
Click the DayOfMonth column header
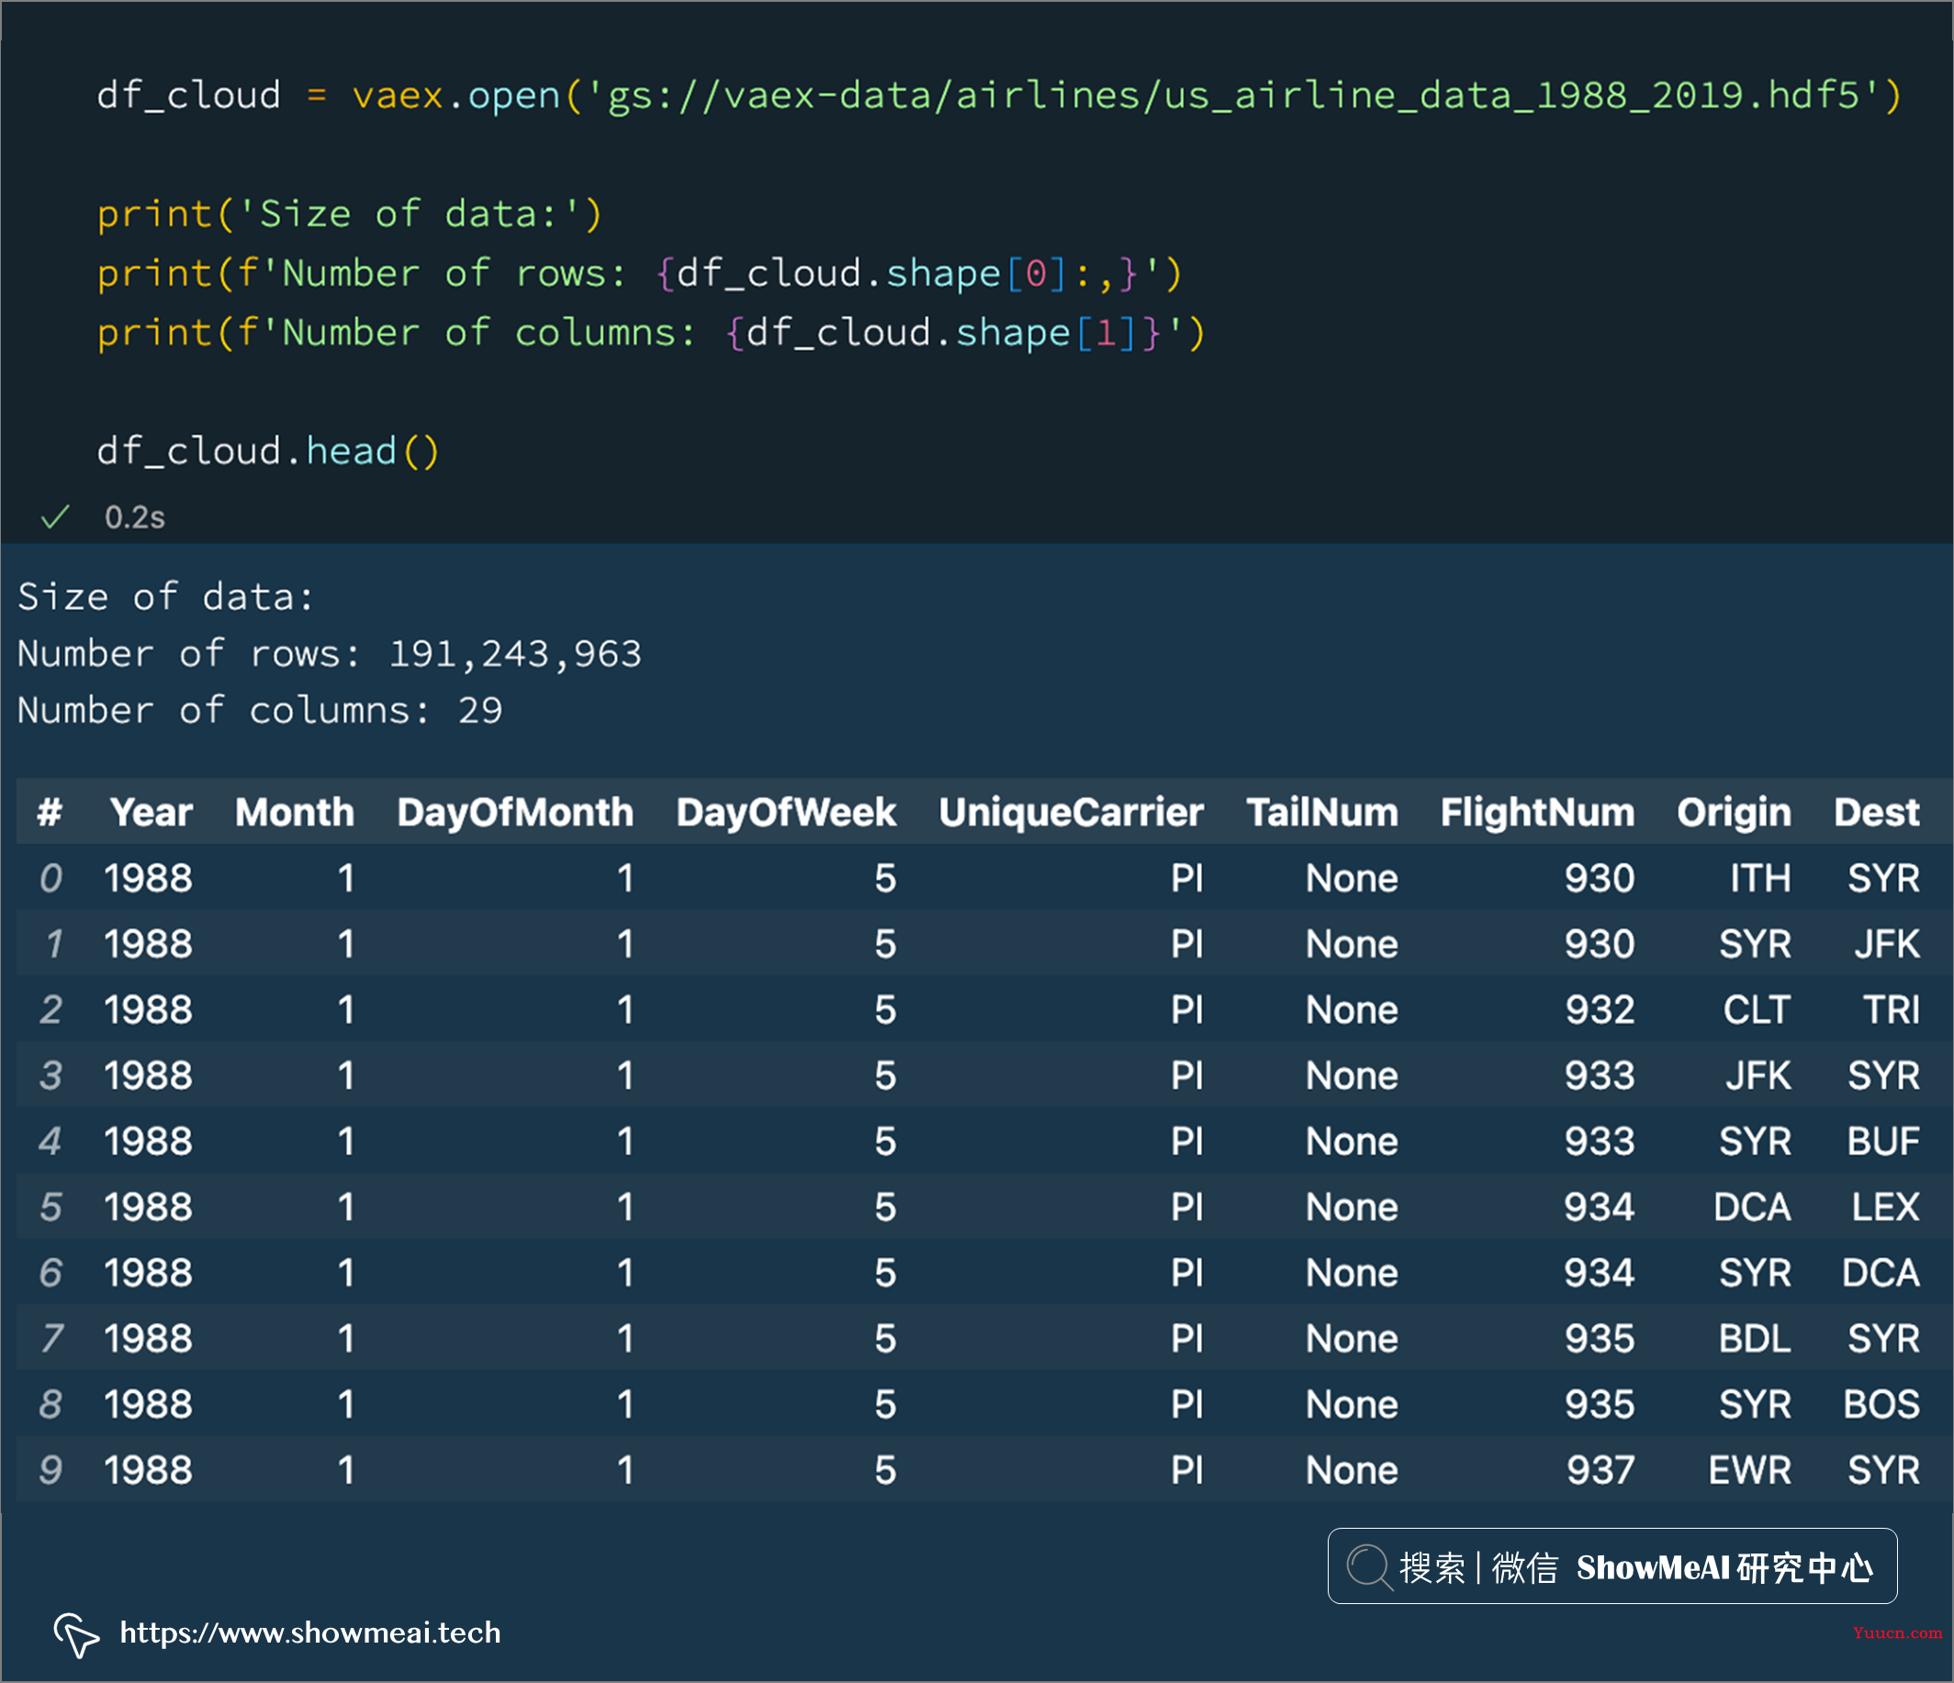515,812
